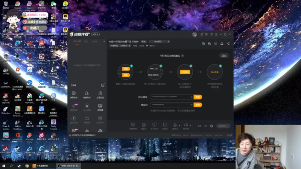The width and height of the screenshot is (301, 169).
Task: Click the notification bell icon
Action: tap(222, 44)
